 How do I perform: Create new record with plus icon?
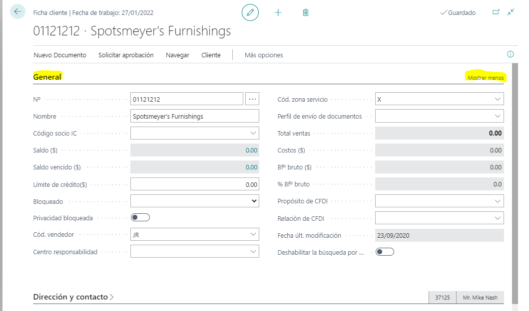(278, 13)
